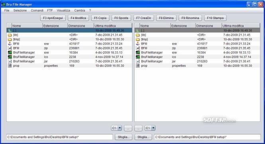Sort right panel by Dimensione column header
The image size is (265, 144).
coord(208,26)
